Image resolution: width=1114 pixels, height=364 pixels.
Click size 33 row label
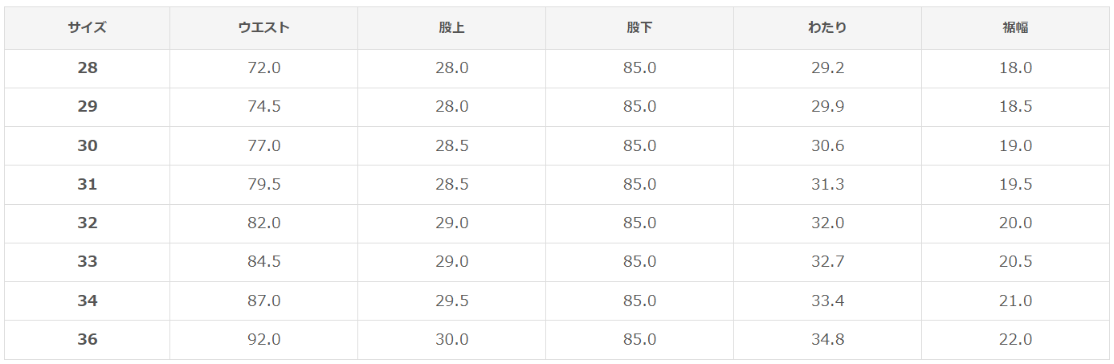[87, 262]
